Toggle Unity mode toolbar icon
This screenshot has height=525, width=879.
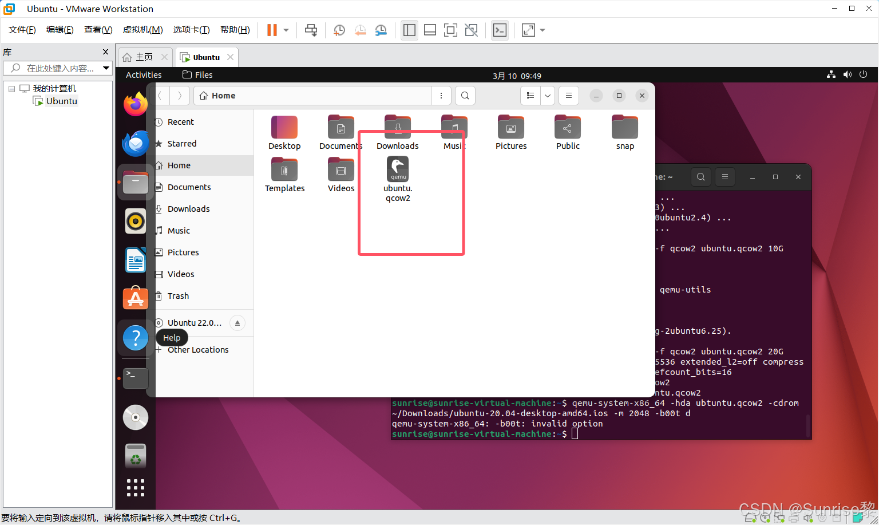[471, 30]
